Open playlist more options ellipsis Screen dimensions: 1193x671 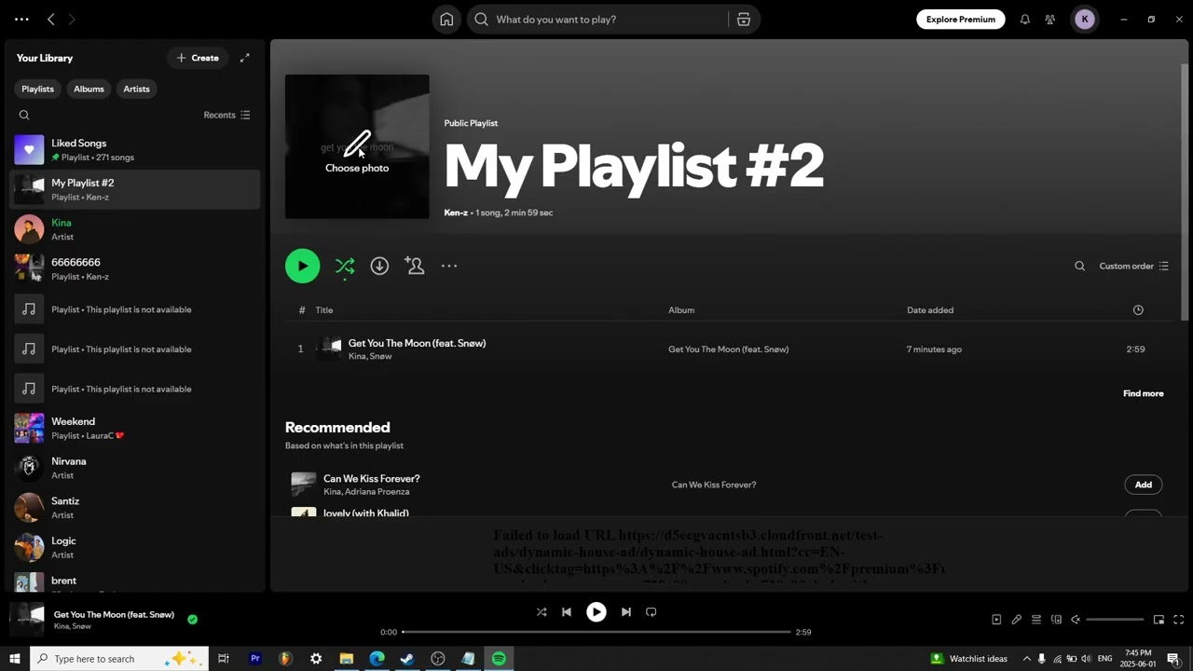(449, 267)
